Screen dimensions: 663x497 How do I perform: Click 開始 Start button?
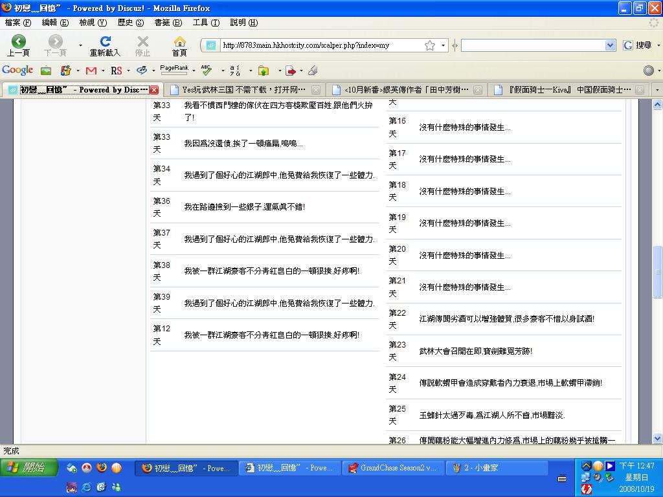[28, 467]
